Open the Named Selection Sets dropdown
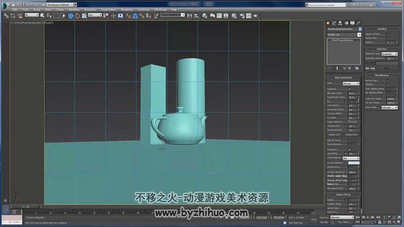 [173, 15]
